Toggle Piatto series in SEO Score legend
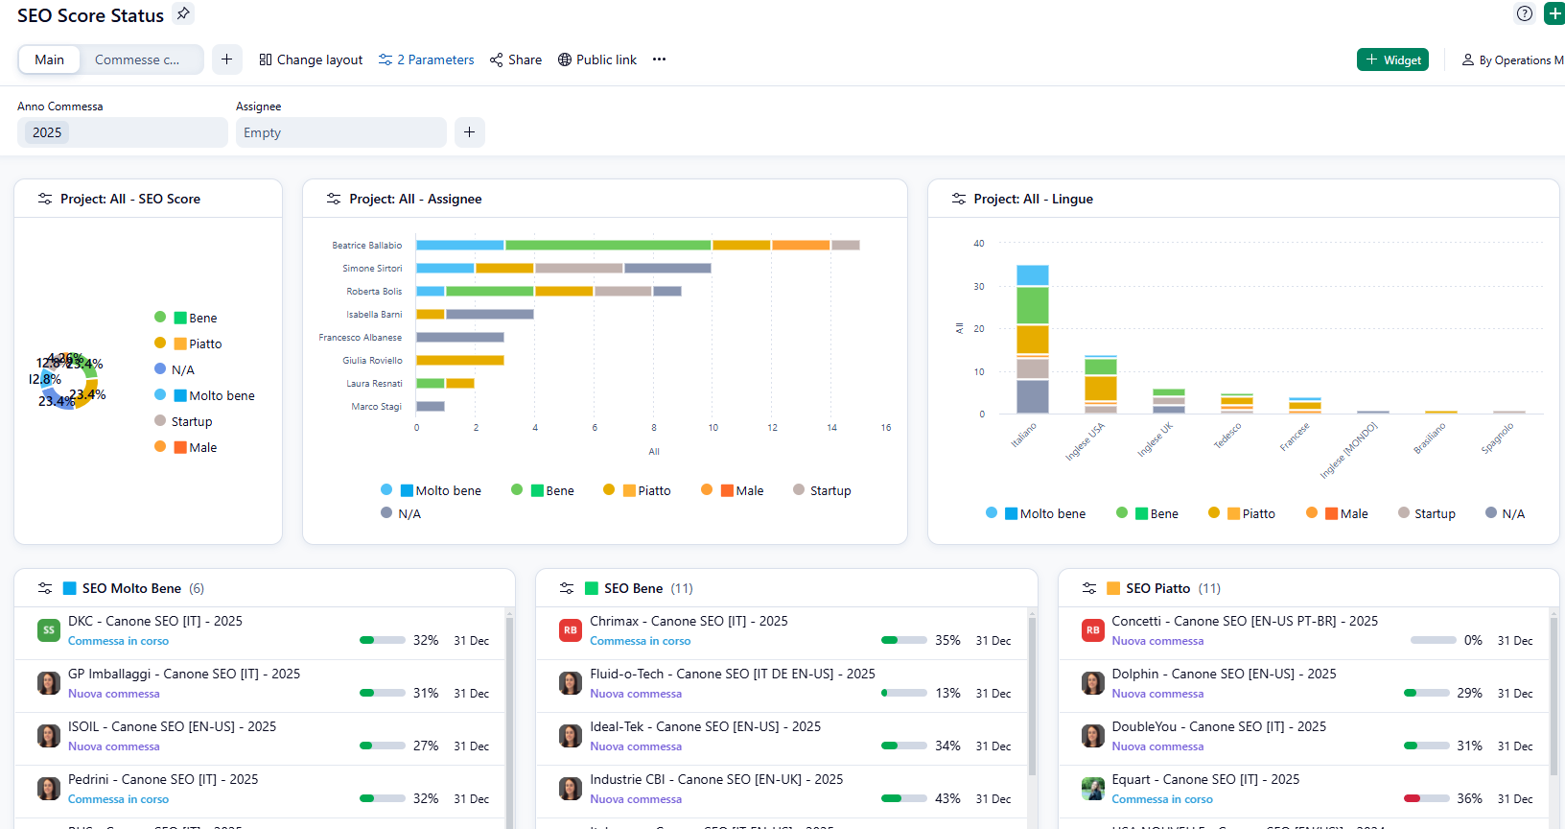Viewport: 1565px width, 829px height. 188,343
